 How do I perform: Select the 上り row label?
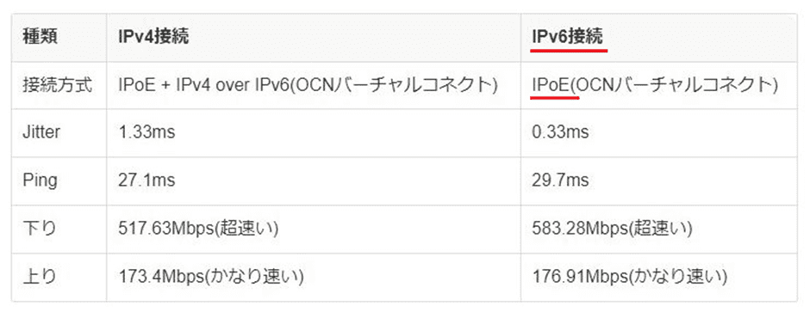[40, 277]
